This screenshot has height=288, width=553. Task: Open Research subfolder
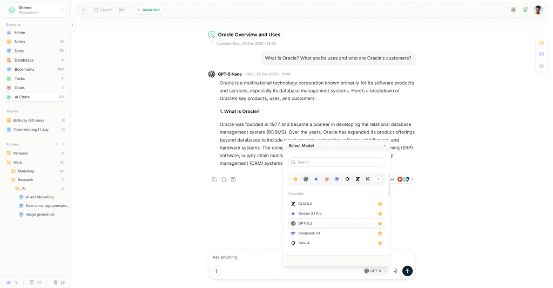click(x=37, y=179)
